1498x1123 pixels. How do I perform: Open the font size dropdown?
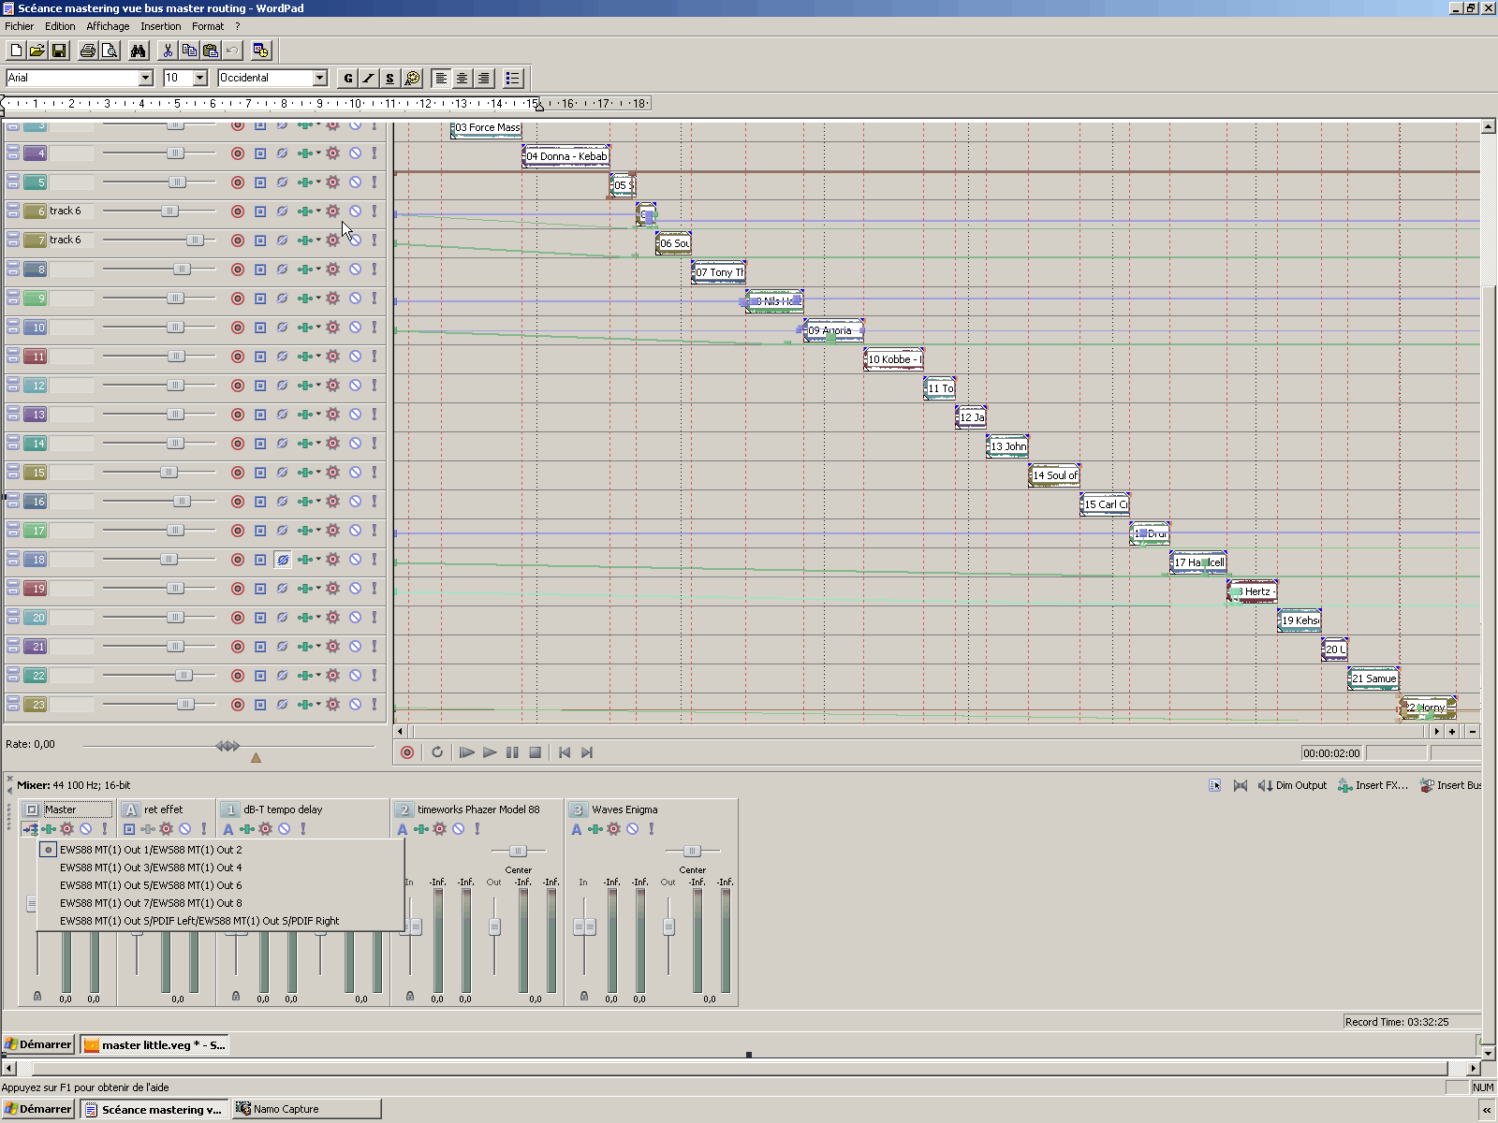pos(200,79)
